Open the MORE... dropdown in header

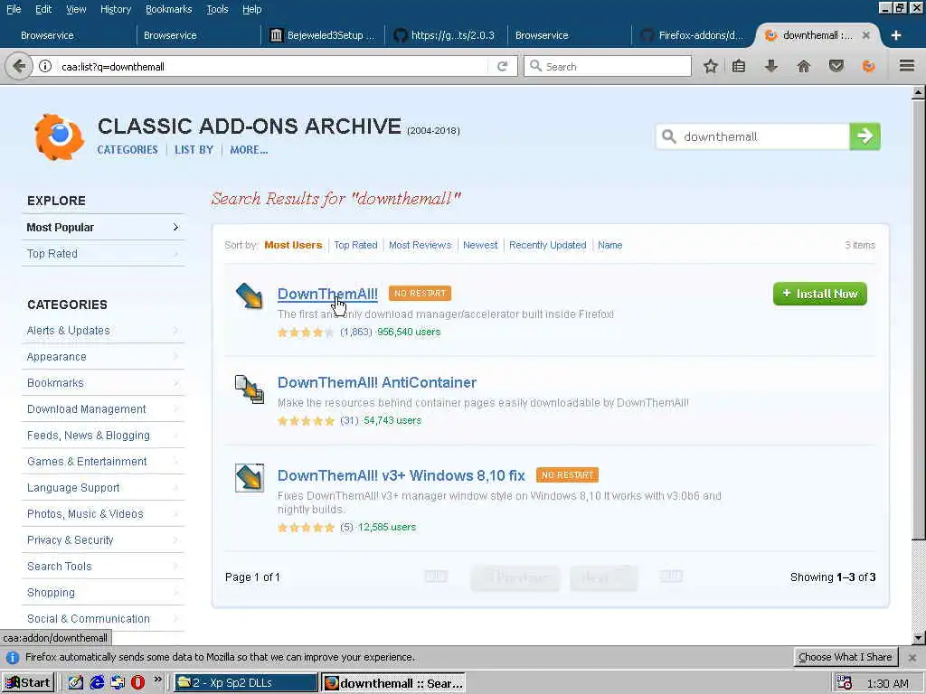tap(249, 150)
